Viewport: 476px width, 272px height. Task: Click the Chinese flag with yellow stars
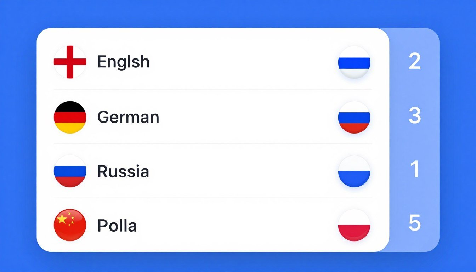pyautogui.click(x=70, y=225)
